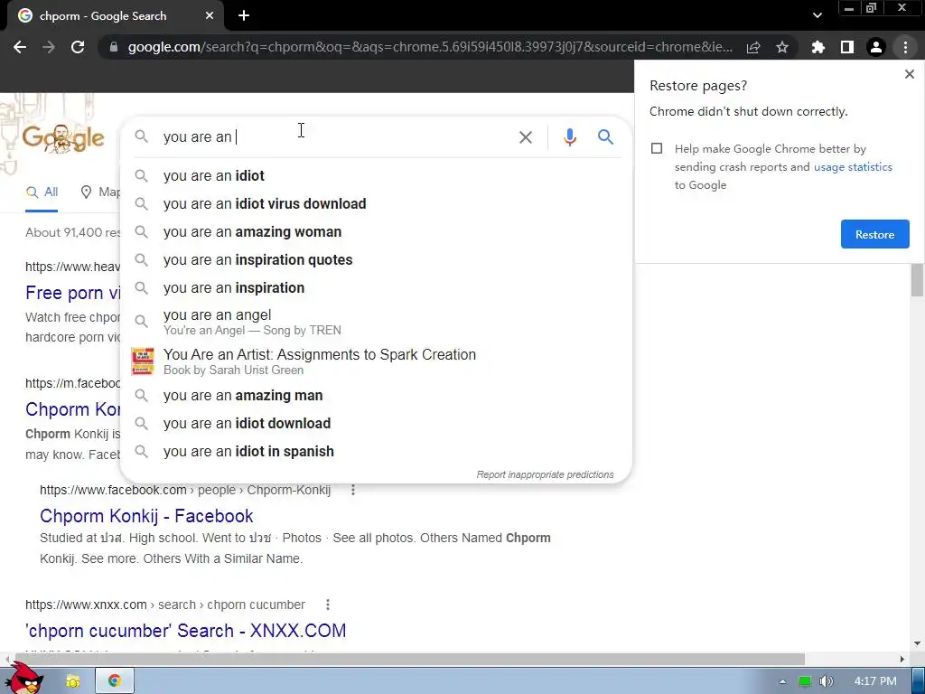Click the vertical page scrollbar thumb
Image resolution: width=925 pixels, height=694 pixels.
point(917,280)
